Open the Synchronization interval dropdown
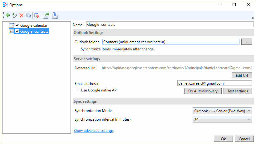The height and width of the screenshot is (144, 256). (x=222, y=119)
